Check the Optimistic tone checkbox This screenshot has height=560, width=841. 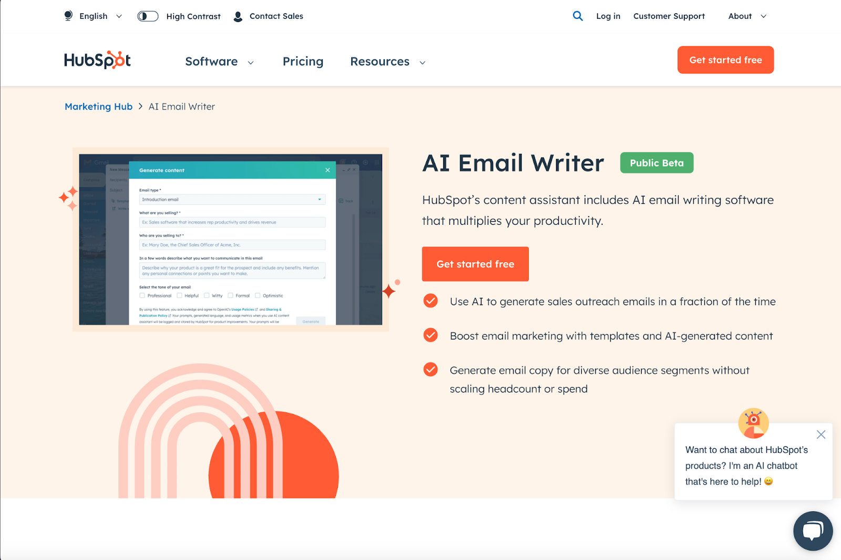(x=258, y=295)
